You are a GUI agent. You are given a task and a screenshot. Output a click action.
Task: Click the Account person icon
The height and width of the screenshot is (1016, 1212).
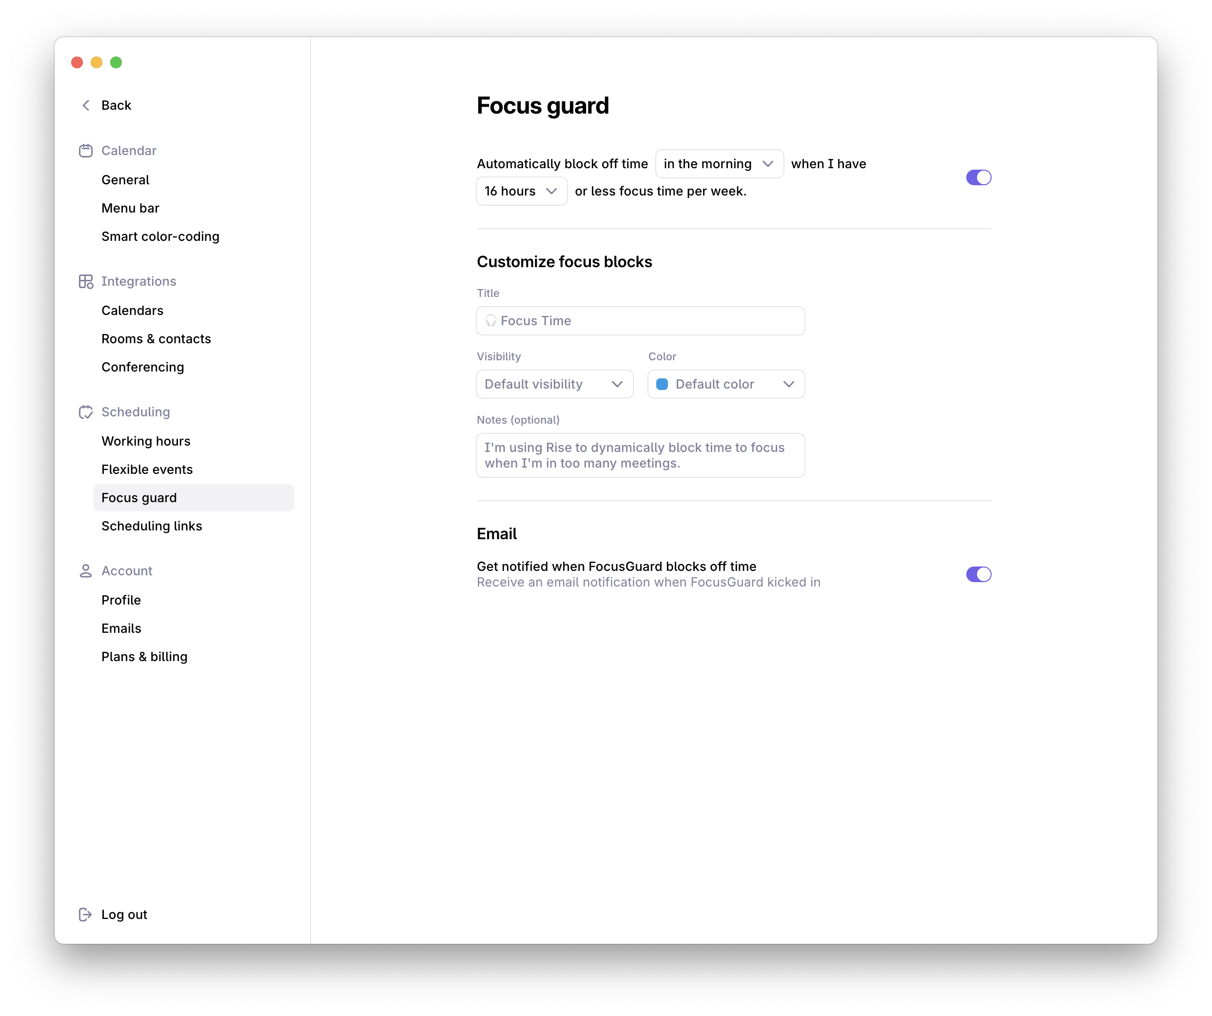coord(85,571)
